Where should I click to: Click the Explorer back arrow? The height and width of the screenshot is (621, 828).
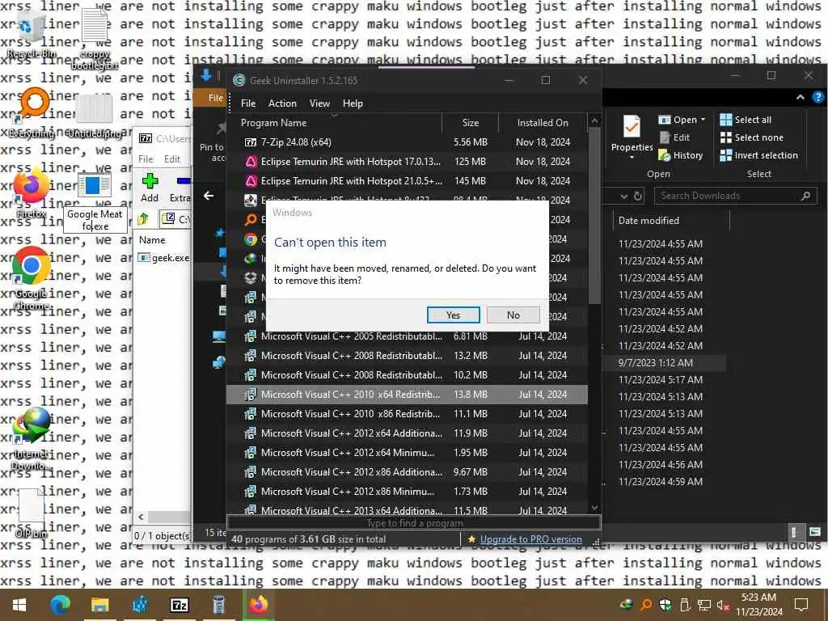tap(209, 196)
